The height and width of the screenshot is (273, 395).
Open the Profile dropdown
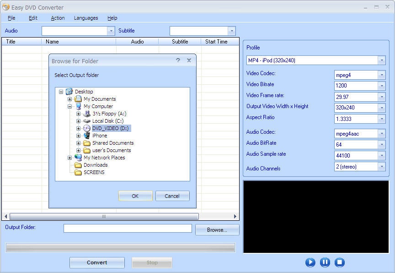382,60
